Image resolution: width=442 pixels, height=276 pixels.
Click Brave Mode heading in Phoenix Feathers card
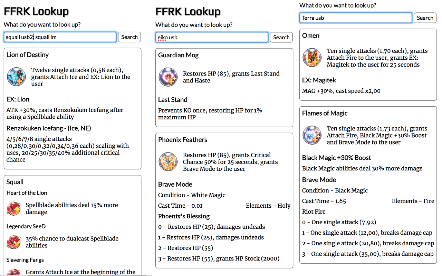[x=175, y=185]
